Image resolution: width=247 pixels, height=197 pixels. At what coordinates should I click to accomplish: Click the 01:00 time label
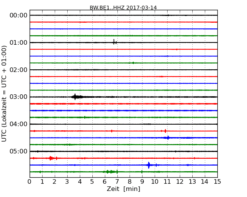click(x=19, y=42)
